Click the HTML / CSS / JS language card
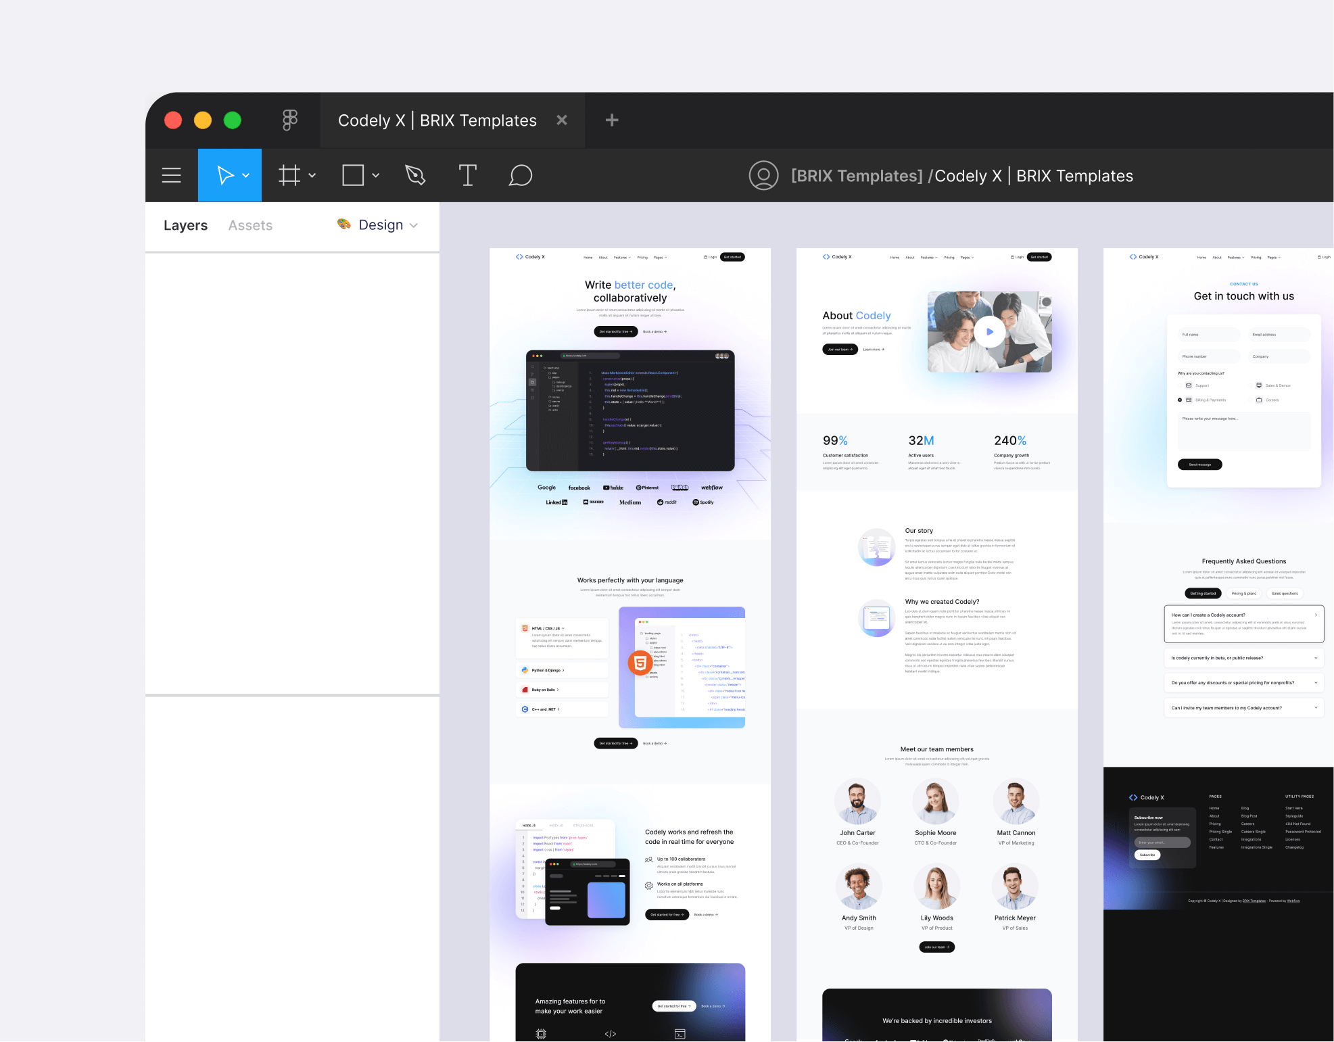This screenshot has width=1334, height=1042. click(x=562, y=638)
